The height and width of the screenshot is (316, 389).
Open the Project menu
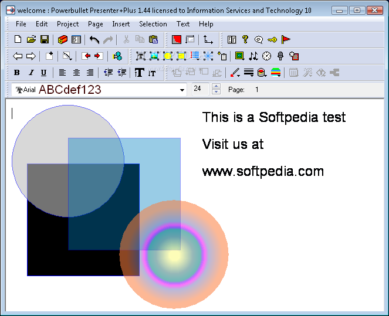[67, 24]
